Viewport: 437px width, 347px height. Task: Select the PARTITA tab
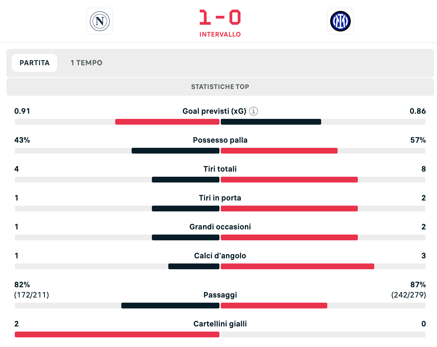click(34, 63)
